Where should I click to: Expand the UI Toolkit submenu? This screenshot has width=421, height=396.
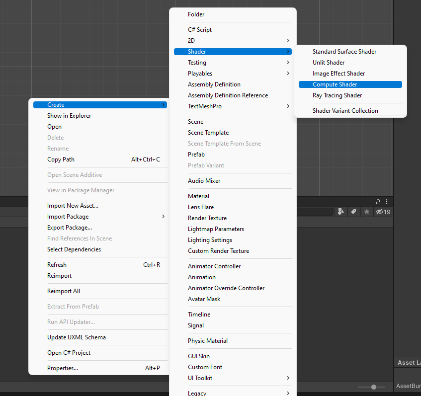pos(233,378)
